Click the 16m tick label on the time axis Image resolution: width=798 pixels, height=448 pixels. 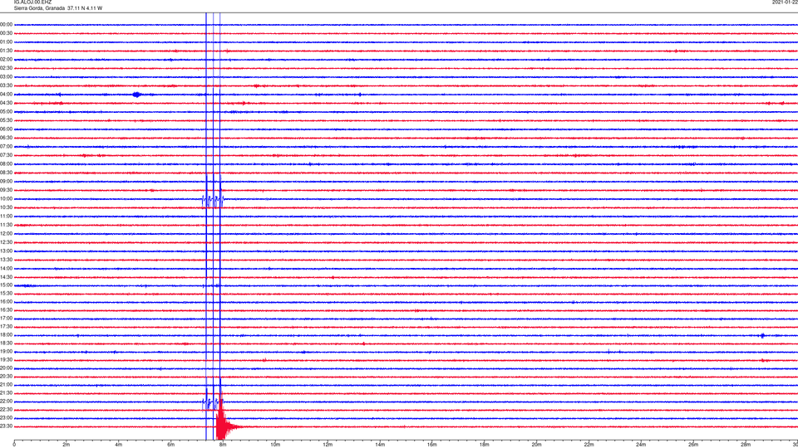(432, 445)
